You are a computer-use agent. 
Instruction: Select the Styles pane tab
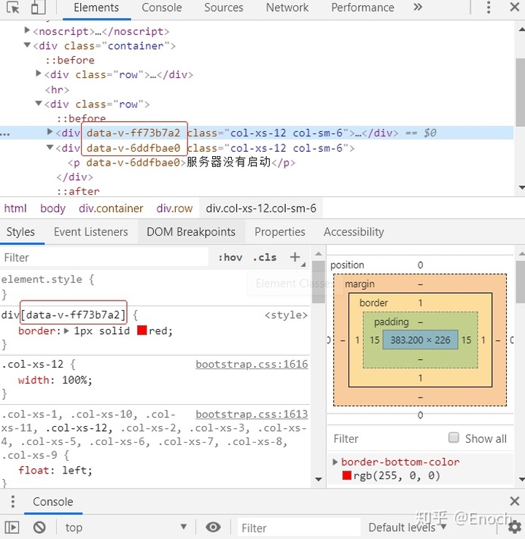point(20,232)
